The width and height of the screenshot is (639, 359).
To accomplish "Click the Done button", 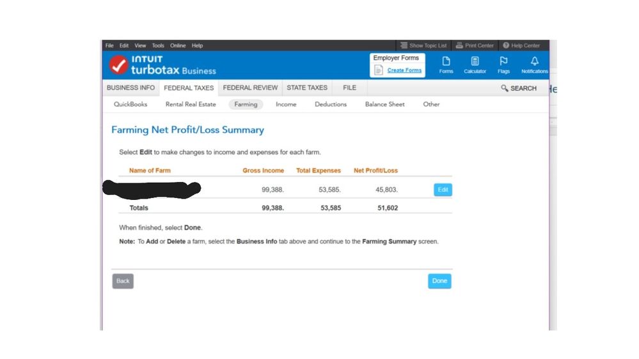I will (439, 281).
